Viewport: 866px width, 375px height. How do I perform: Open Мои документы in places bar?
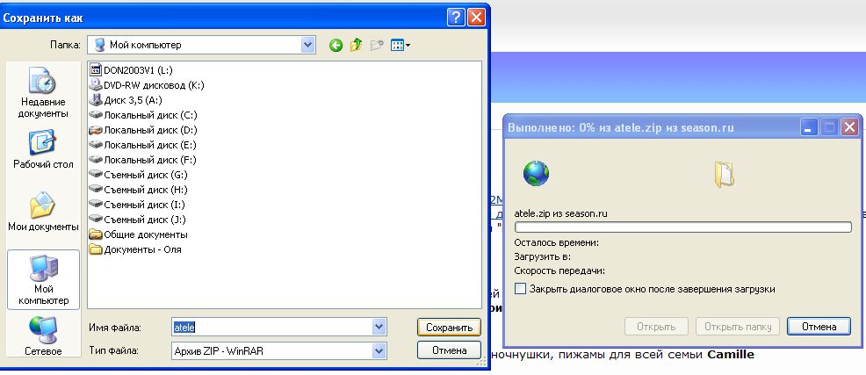coord(43,212)
